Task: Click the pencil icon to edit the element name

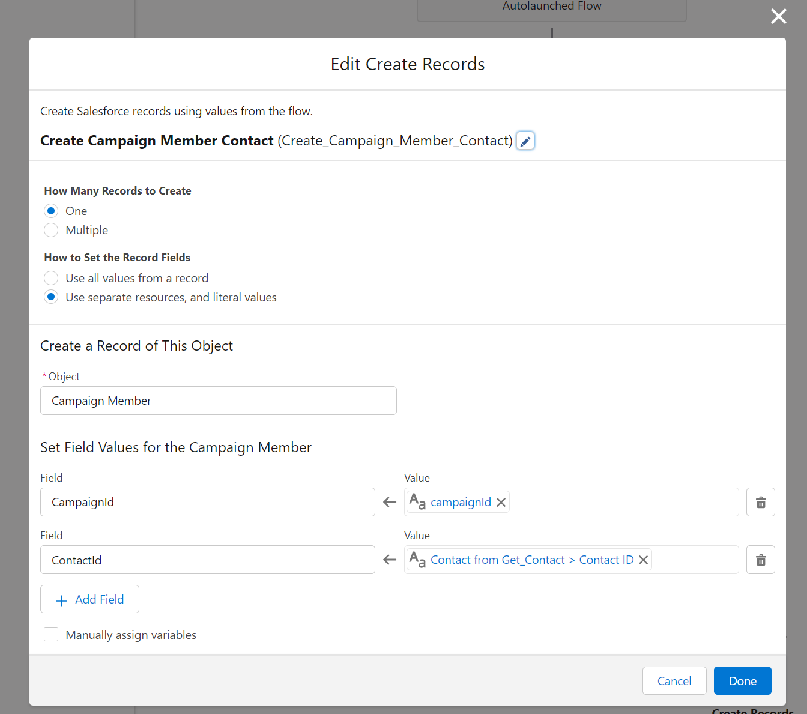Action: pos(525,141)
